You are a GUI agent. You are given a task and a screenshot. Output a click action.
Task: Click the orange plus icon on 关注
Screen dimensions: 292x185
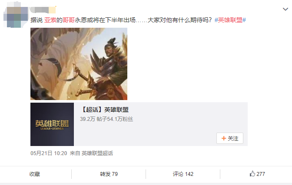pyautogui.click(x=224, y=138)
